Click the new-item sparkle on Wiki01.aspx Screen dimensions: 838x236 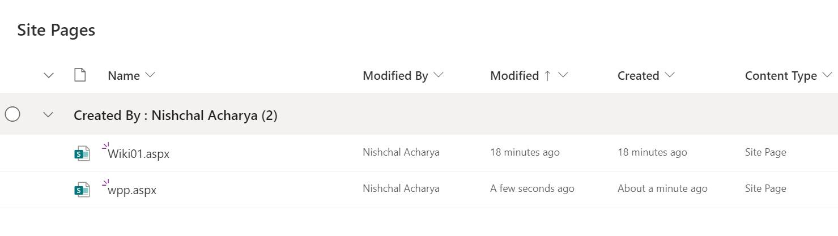click(105, 147)
